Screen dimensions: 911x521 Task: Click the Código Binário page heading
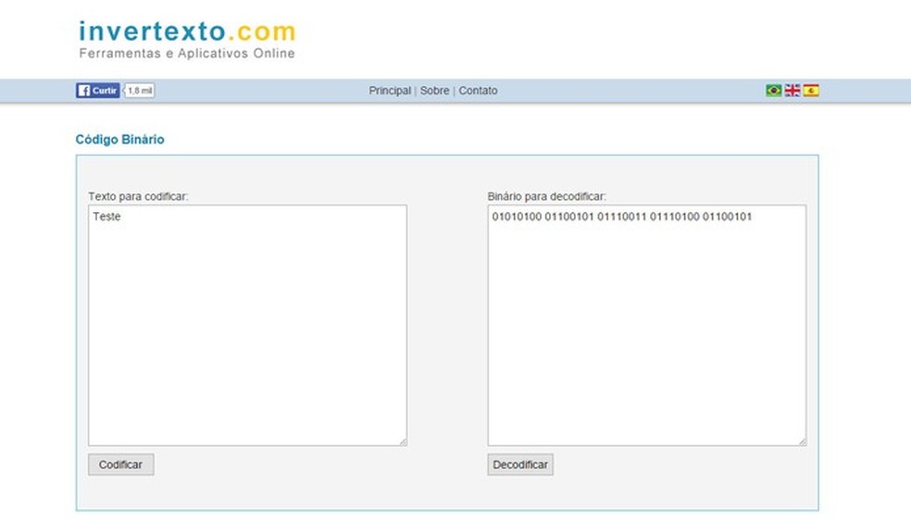(x=119, y=140)
